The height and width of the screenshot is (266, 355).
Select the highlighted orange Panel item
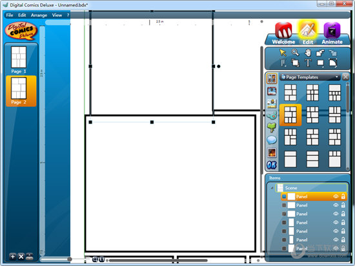[x=314, y=196]
